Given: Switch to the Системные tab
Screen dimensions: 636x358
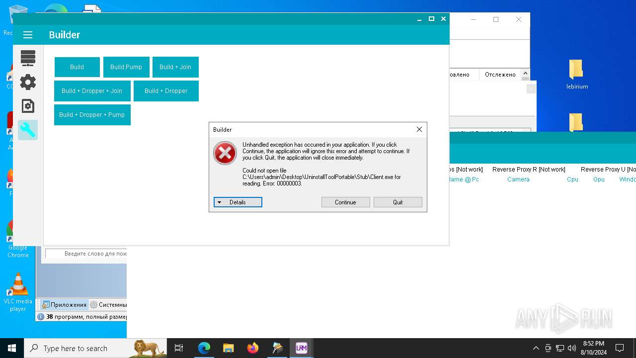Looking at the screenshot, I should coord(108,305).
